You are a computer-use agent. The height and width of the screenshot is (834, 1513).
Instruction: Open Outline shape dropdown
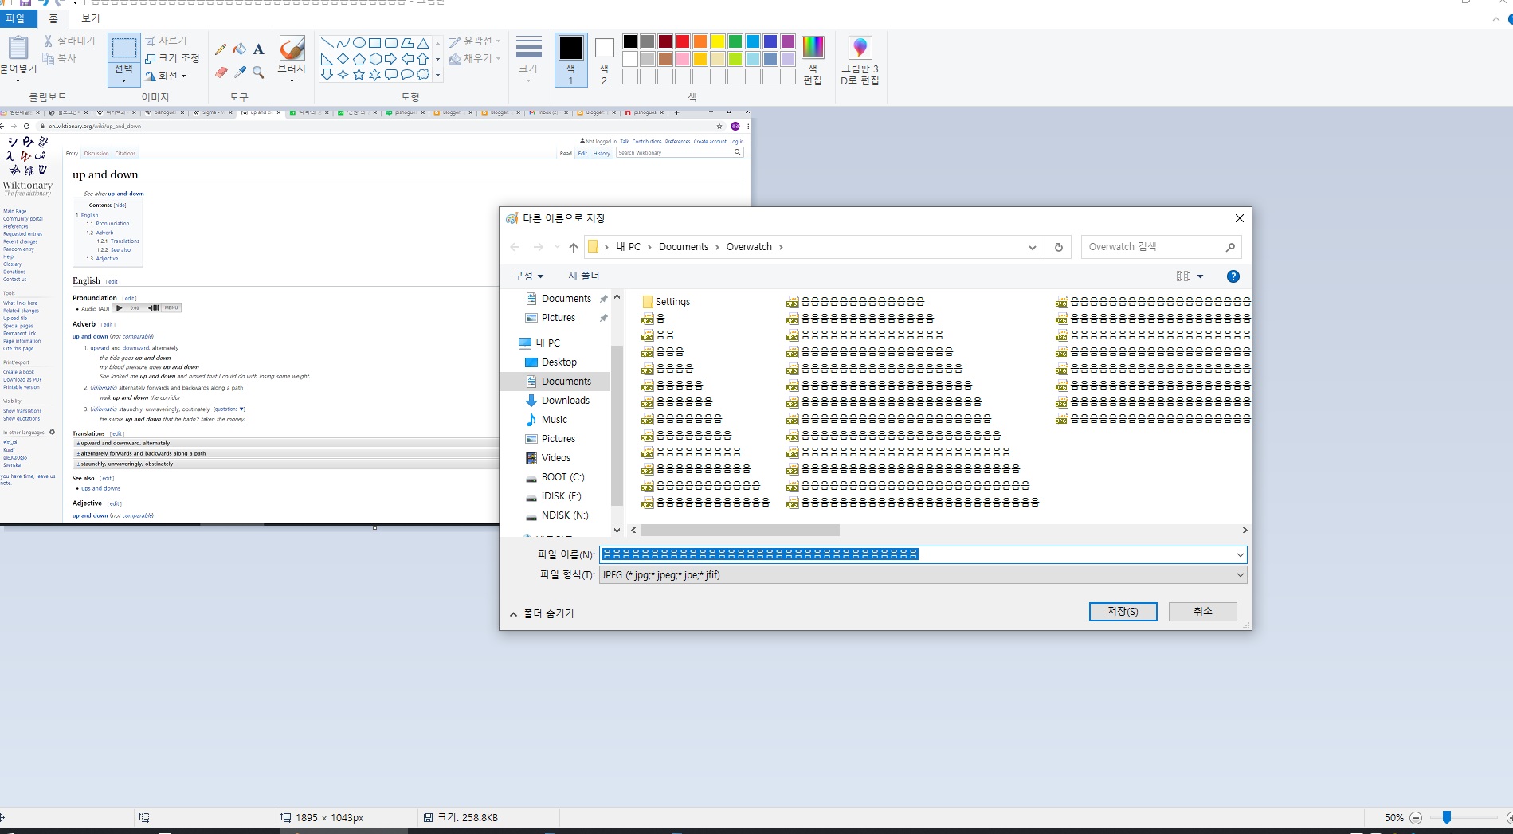click(x=475, y=41)
